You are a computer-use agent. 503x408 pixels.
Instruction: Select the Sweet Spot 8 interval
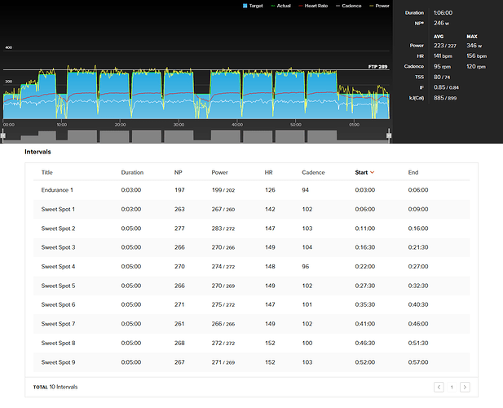pyautogui.click(x=251, y=344)
